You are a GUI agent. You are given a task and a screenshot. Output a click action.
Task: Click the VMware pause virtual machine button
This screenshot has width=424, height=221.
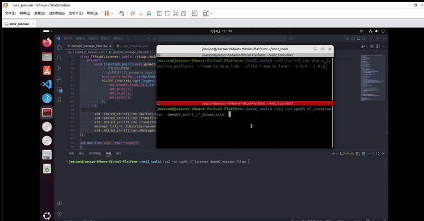pyautogui.click(x=107, y=13)
